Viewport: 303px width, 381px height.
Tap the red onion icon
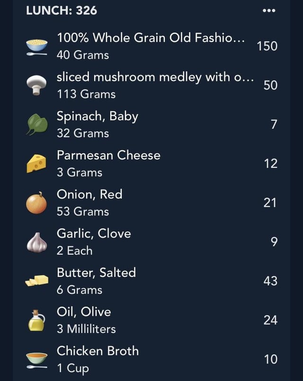[36, 203]
